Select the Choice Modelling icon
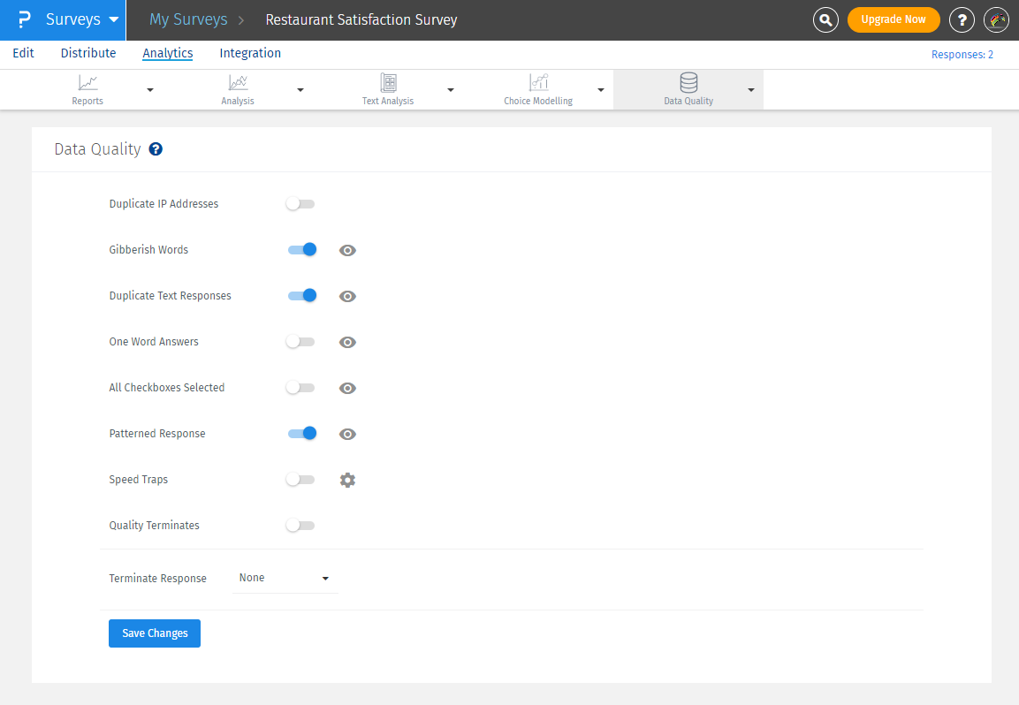1019x705 pixels. [538, 83]
